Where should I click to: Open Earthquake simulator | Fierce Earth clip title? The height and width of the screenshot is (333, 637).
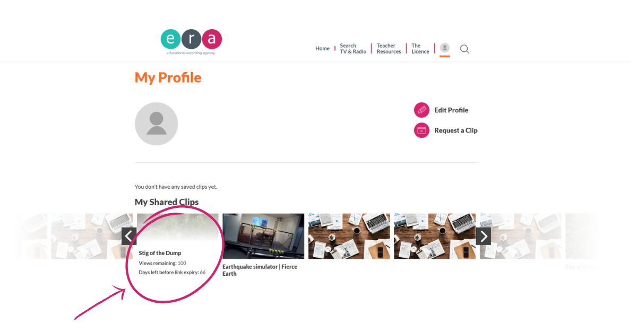(x=260, y=270)
